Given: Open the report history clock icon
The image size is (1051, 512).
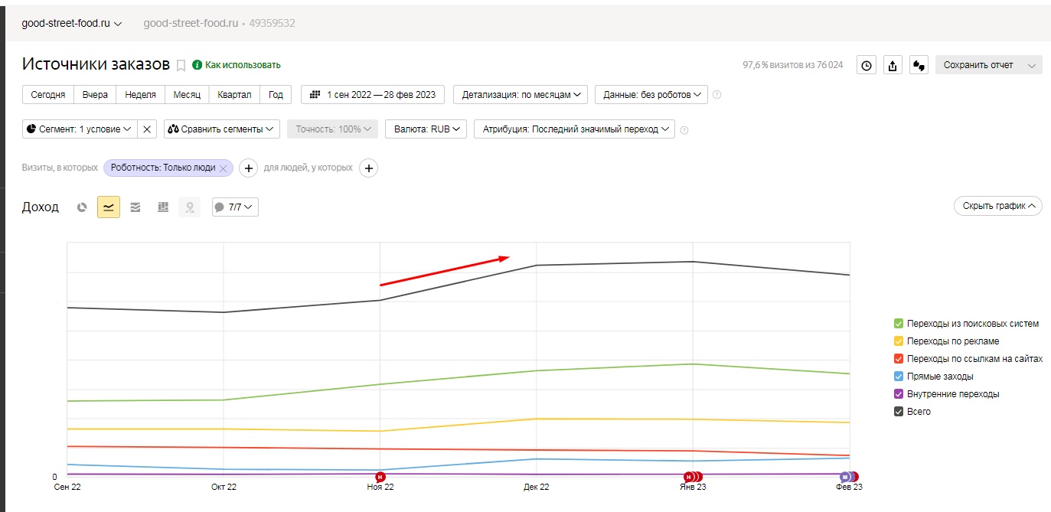Looking at the screenshot, I should click(x=866, y=65).
